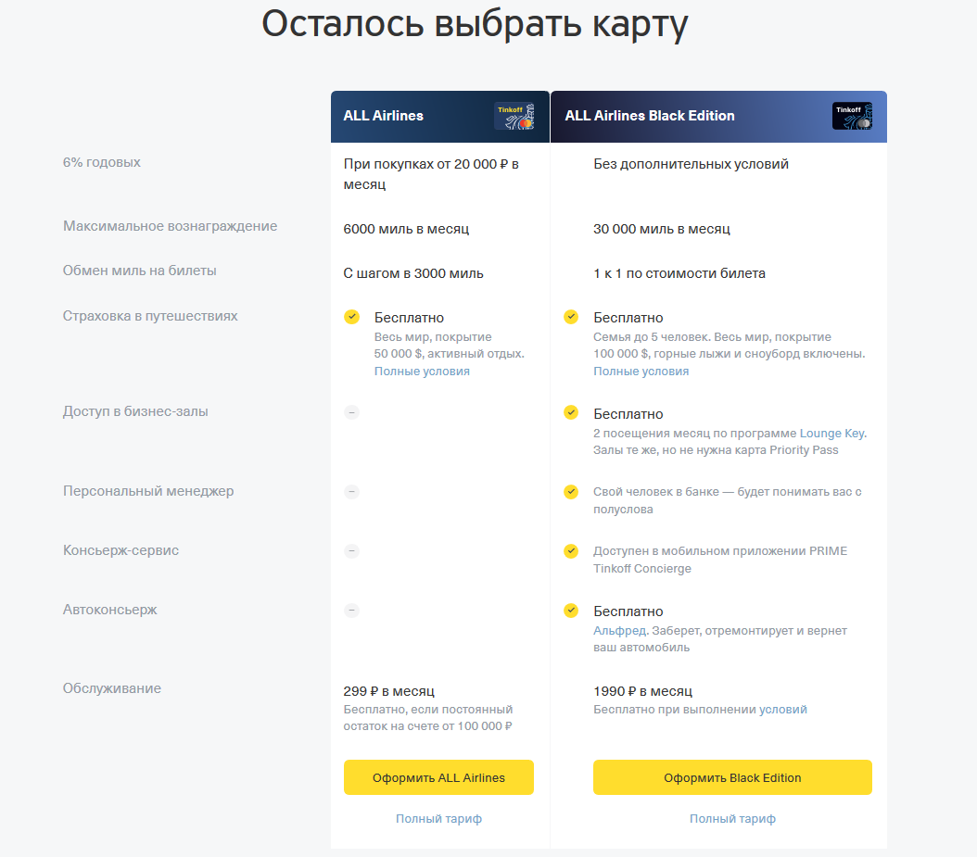Click 'Без дополнительных условий' text
The width and height of the screenshot is (977, 857).
691,164
